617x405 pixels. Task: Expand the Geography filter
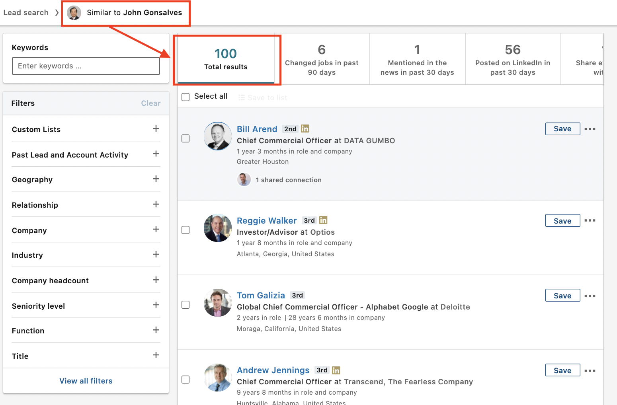[156, 179]
